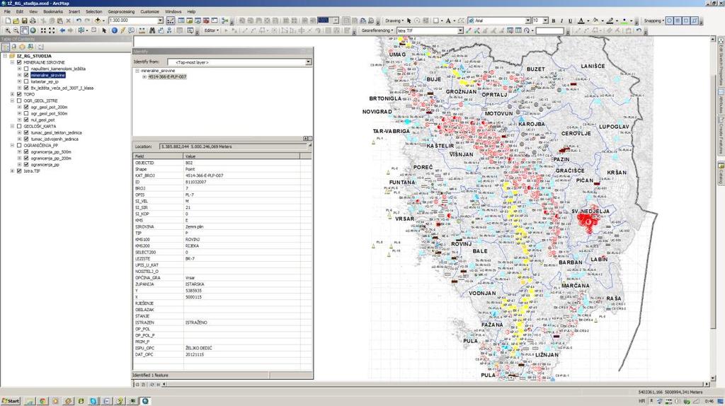Toggle the TOPO group checkbox
The width and height of the screenshot is (725, 406).
click(19, 94)
